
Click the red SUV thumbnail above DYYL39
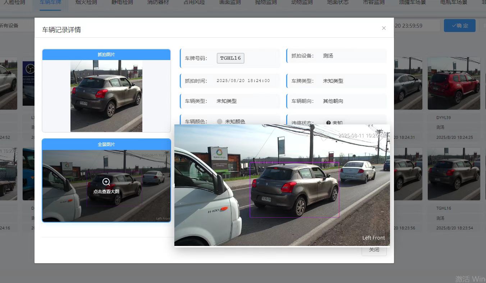click(454, 83)
